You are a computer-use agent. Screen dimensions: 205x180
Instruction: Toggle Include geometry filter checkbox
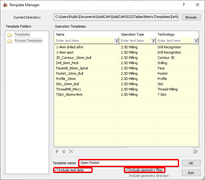pos(127,170)
